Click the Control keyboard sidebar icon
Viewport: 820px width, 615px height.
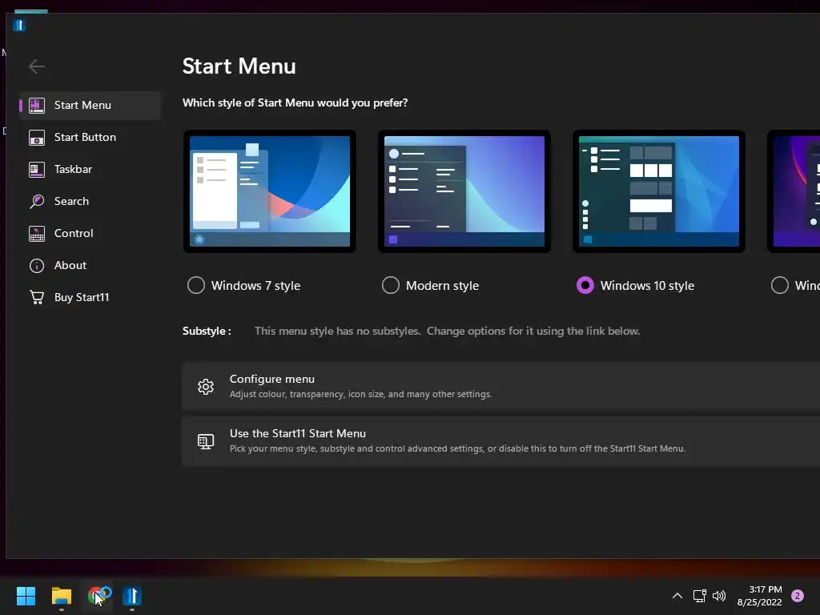point(37,234)
